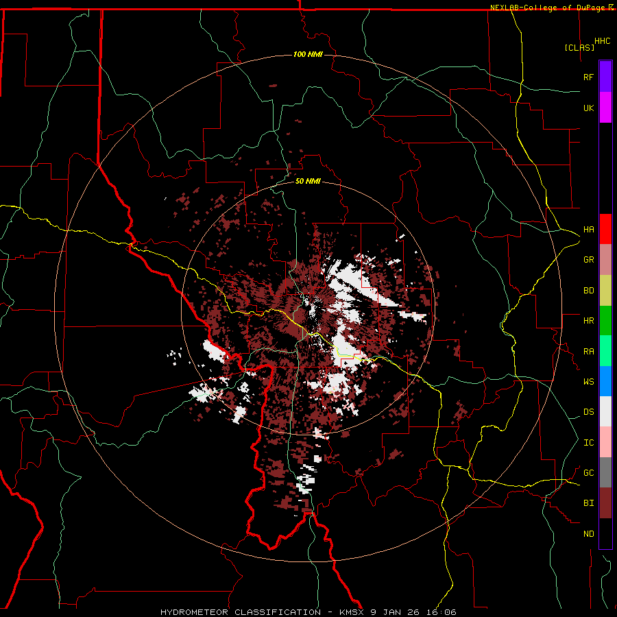Click the BI legend label
617x617 pixels.
click(x=588, y=503)
